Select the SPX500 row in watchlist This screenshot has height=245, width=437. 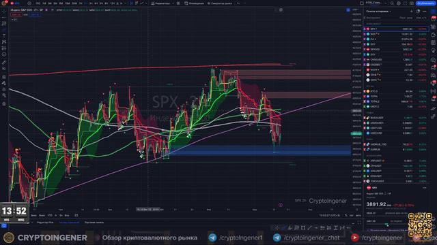point(396,50)
